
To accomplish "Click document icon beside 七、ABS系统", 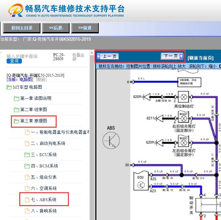I will 27,200.
